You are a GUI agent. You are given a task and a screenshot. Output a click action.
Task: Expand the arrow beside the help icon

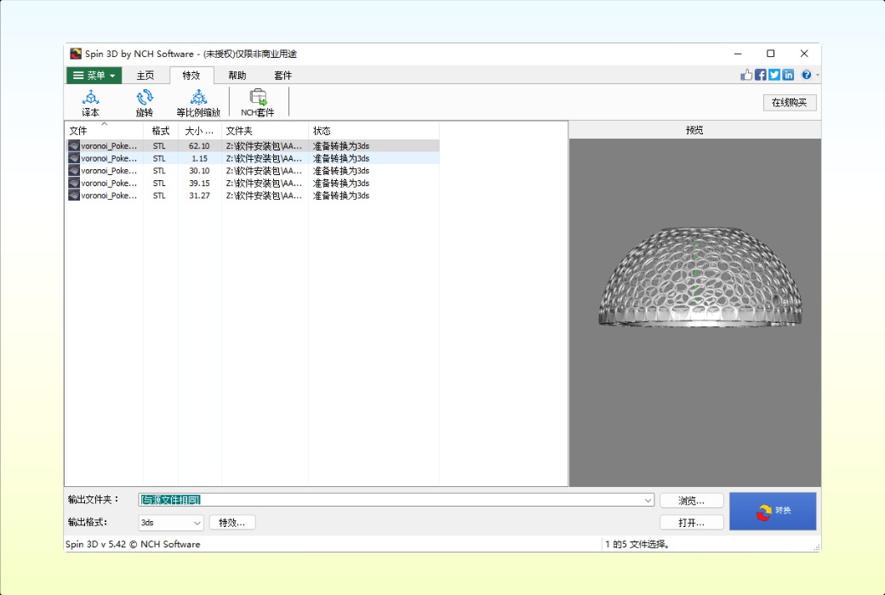point(817,75)
